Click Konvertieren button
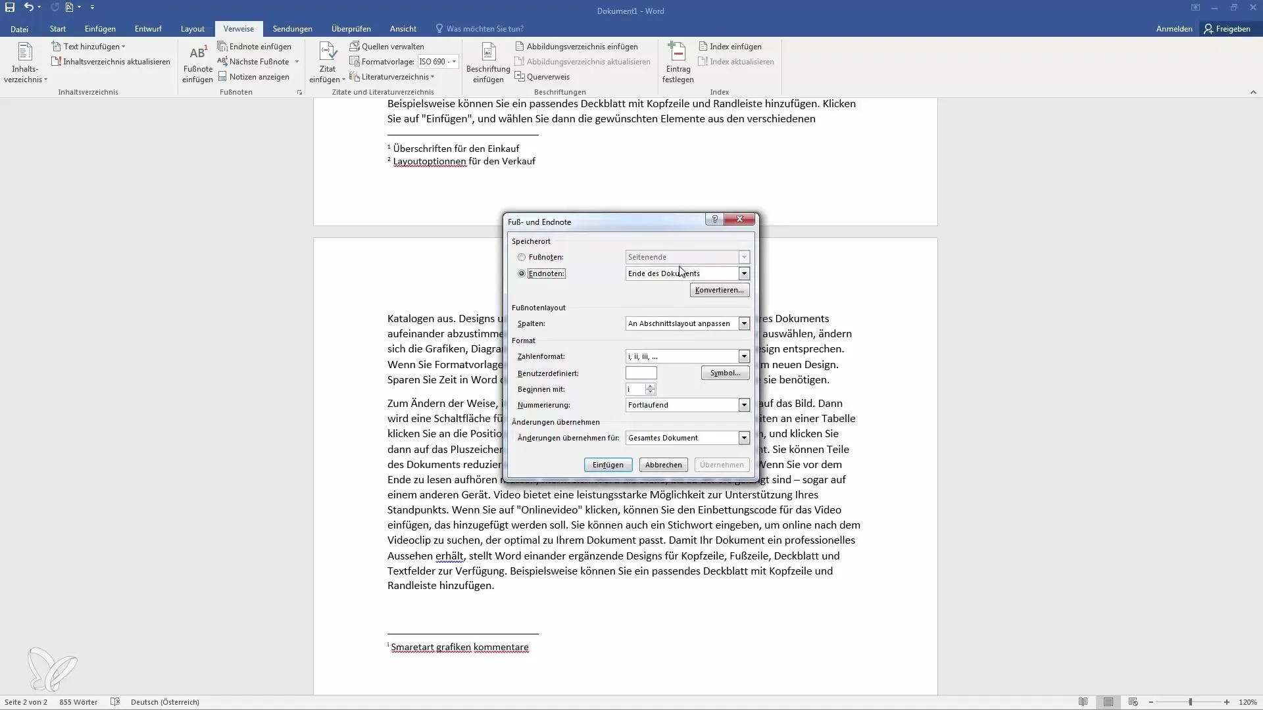This screenshot has height=710, width=1263. click(x=720, y=290)
